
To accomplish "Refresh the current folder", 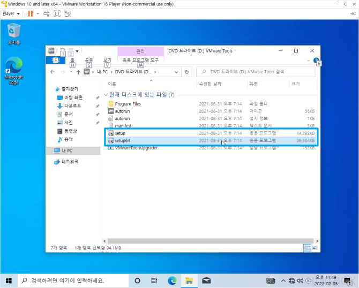I will pyautogui.click(x=187, y=72).
